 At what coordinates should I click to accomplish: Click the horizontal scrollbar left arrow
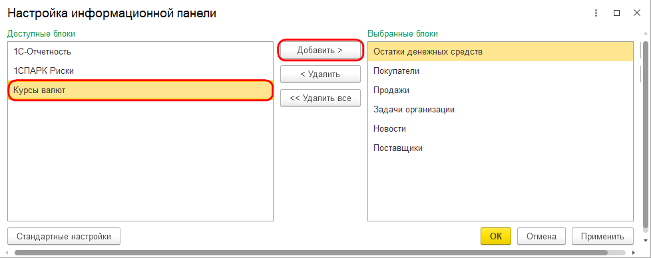click(7, 252)
